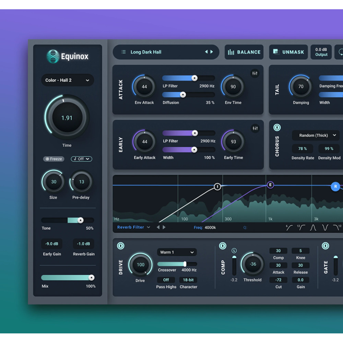Open Attack section advanced settings icon
Screen dimensions: 343x343
[255, 73]
